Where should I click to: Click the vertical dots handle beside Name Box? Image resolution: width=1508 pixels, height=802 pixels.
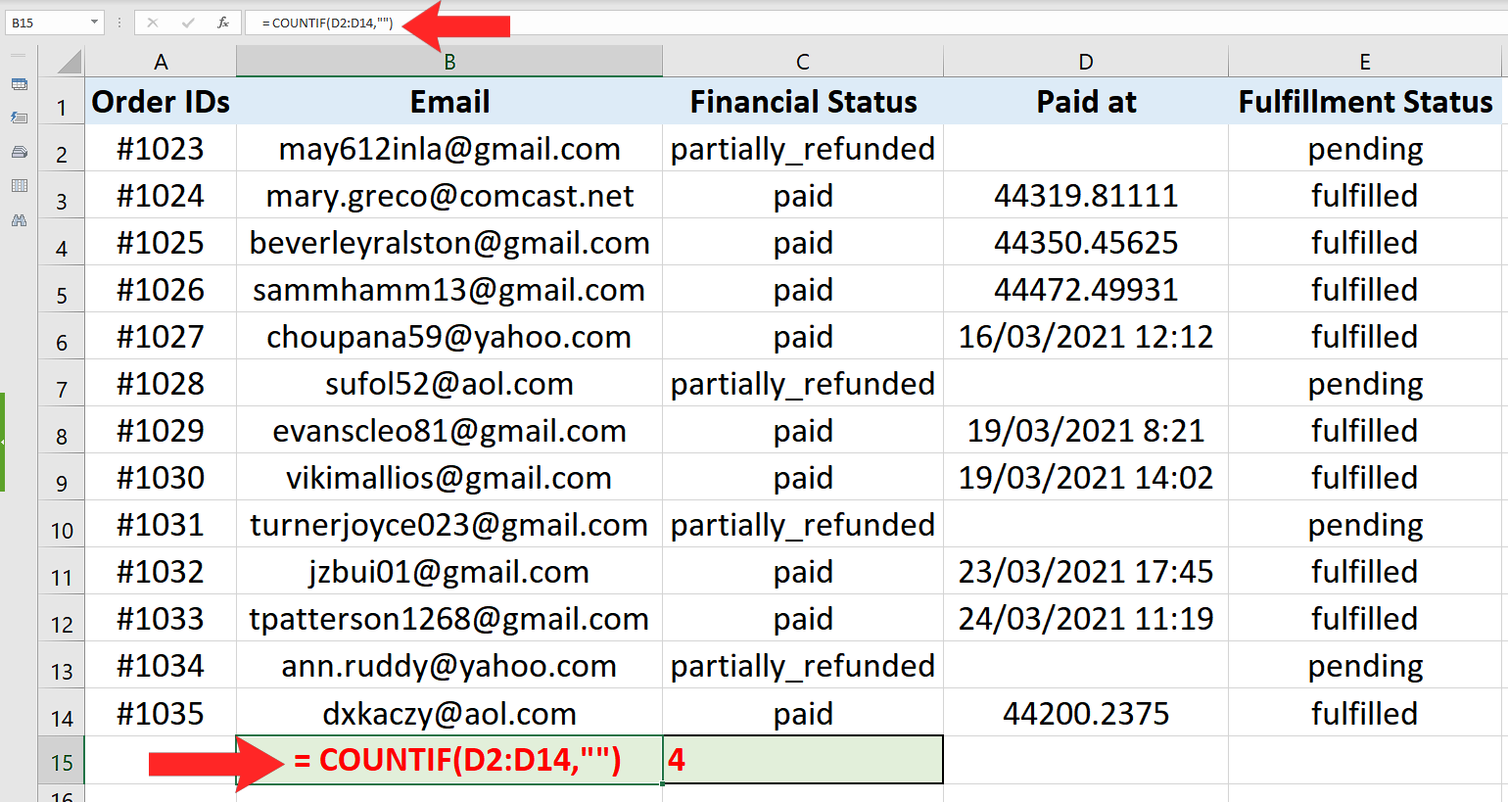[x=119, y=23]
